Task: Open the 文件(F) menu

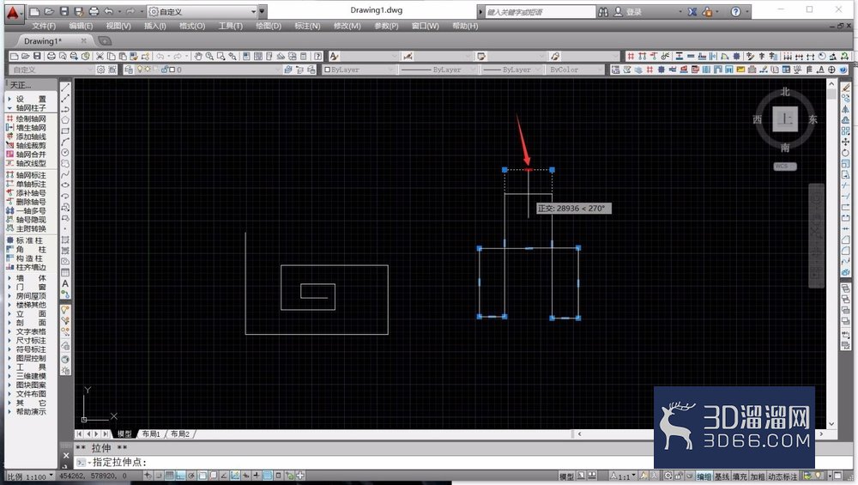Action: pos(44,26)
